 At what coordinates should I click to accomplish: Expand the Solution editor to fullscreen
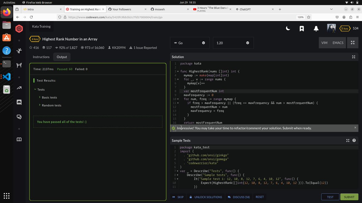pyautogui.click(x=354, y=57)
